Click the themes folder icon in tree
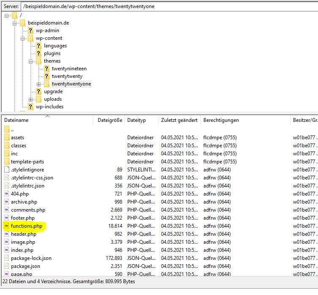This screenshot has height=295, width=318. point(38,61)
